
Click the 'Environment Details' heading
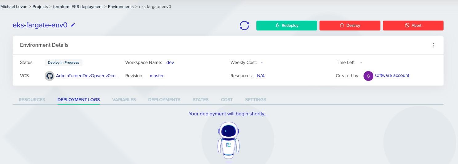[44, 45]
